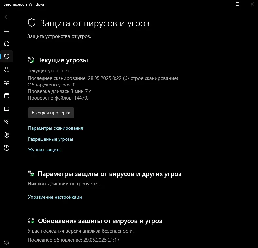The width and height of the screenshot is (258, 248).
Task: Minimize the Безопасность Windows window
Action: tap(222, 4)
